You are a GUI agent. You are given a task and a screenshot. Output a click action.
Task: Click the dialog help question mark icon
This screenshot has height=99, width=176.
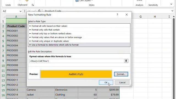click(x=117, y=15)
